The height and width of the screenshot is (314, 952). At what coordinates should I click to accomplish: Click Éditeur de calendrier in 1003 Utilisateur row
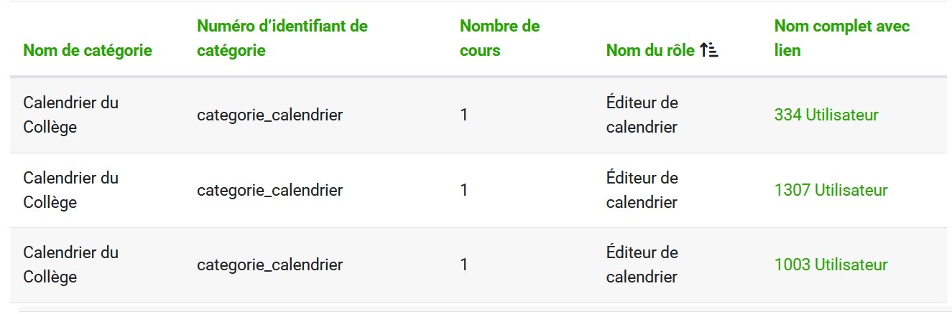coord(642,265)
